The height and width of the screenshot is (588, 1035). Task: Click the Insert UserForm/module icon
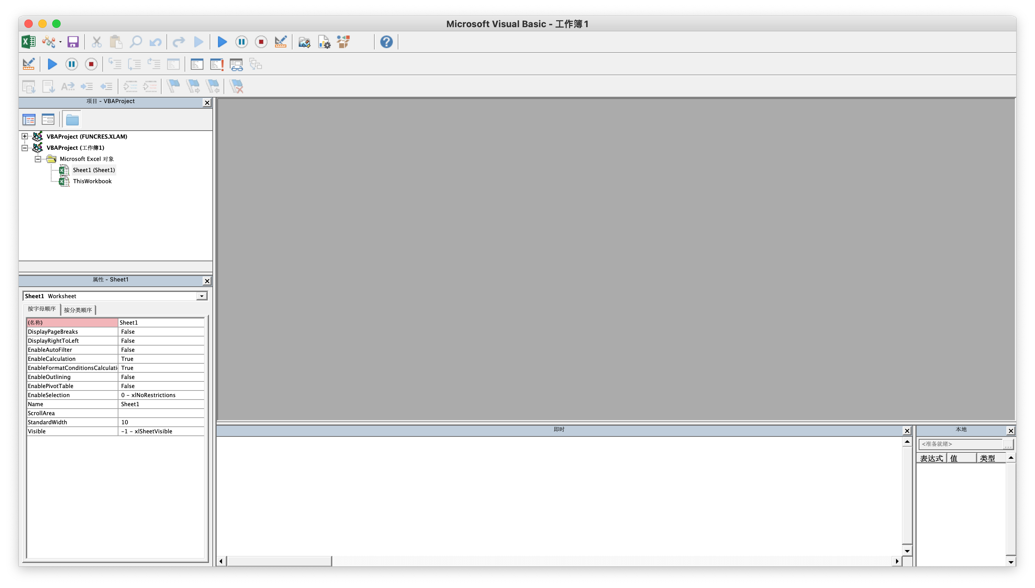(49, 42)
